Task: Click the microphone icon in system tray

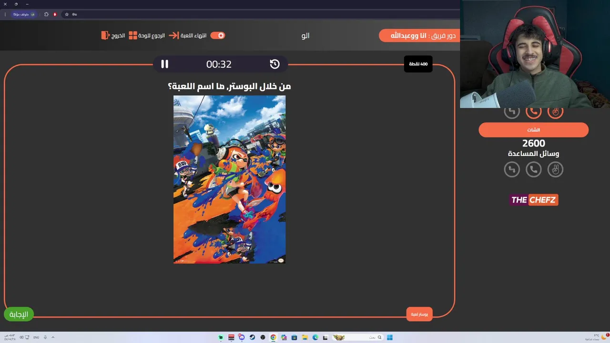Action: [45, 337]
